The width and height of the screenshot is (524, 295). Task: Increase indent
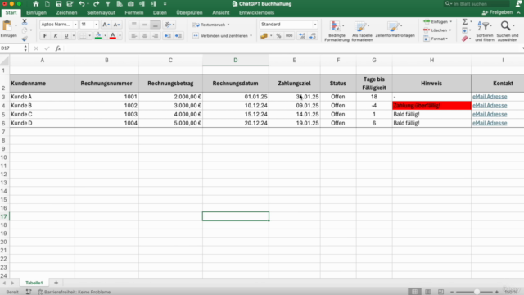(x=178, y=36)
